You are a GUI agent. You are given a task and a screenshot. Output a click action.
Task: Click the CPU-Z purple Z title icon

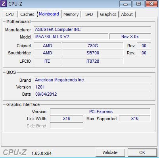[4, 4]
